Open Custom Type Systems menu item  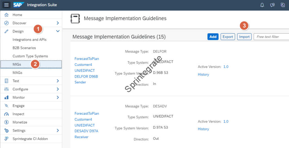click(x=30, y=56)
